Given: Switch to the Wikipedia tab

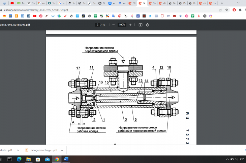Looking at the screenshot, I should pyautogui.click(x=31, y=3).
